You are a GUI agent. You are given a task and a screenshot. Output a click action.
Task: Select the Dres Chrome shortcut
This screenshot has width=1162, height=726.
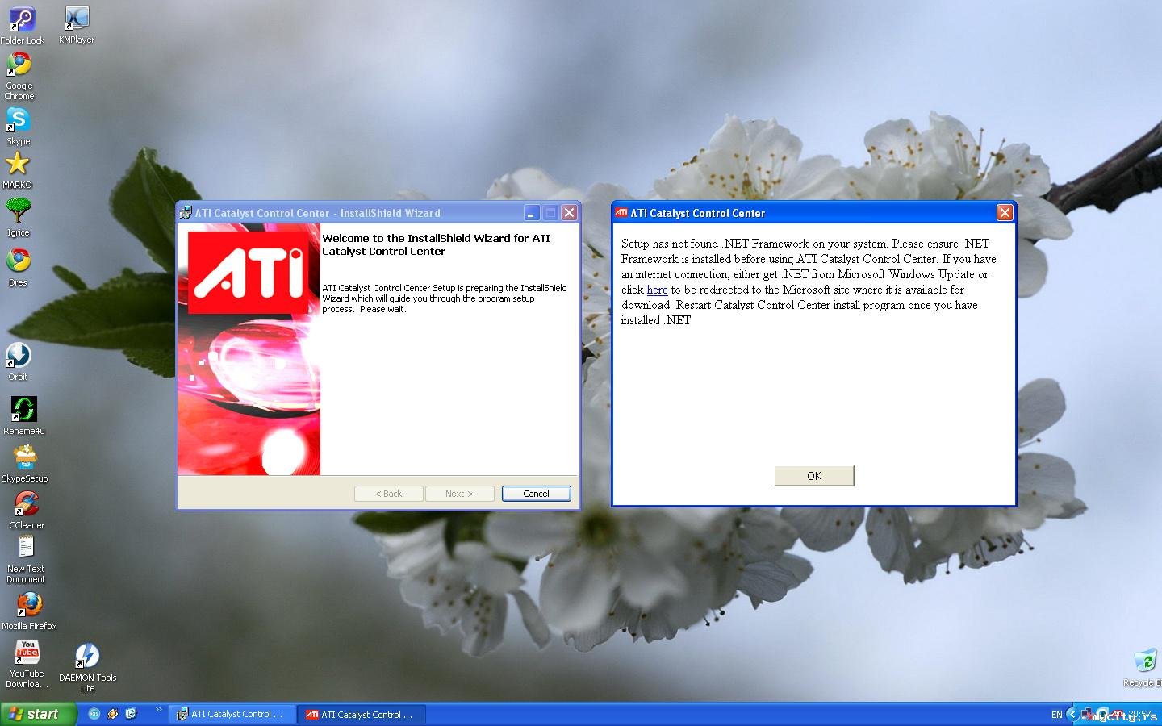18,267
